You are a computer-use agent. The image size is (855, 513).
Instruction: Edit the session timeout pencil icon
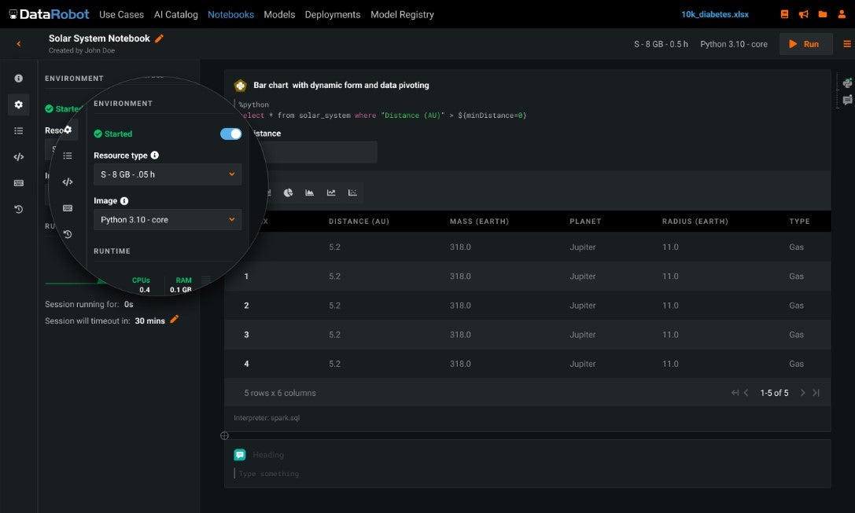pyautogui.click(x=175, y=320)
